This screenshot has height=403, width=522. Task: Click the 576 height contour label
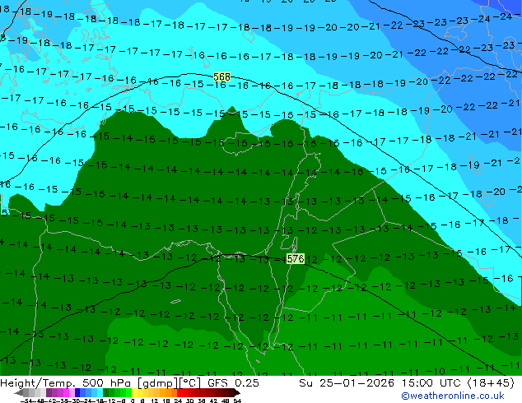point(296,258)
